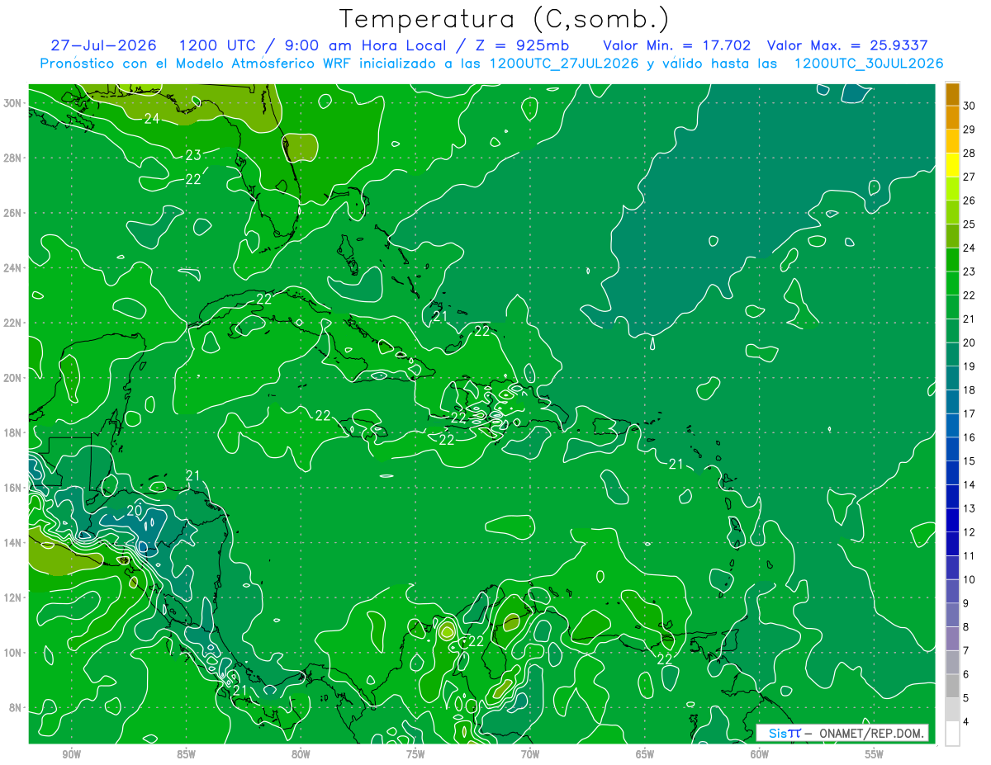Click the '80W' longitude axis label
The height and width of the screenshot is (765, 991).
click(301, 754)
